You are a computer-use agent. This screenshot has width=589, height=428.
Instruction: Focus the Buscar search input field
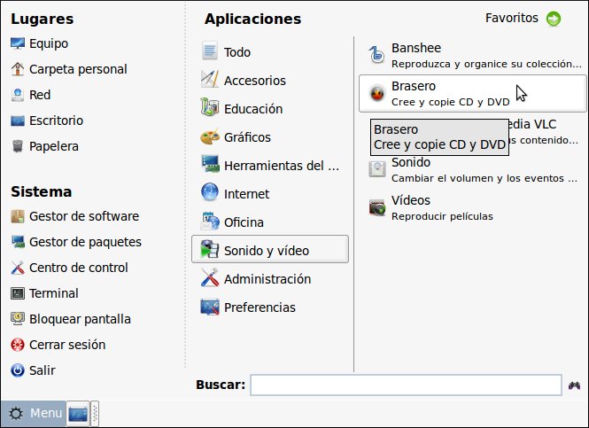tap(405, 385)
